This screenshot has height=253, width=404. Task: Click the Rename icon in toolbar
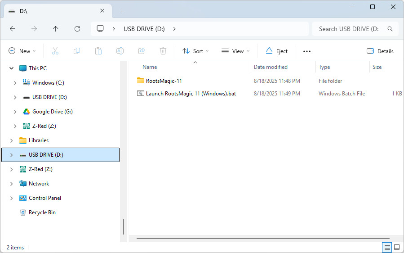[x=120, y=51]
